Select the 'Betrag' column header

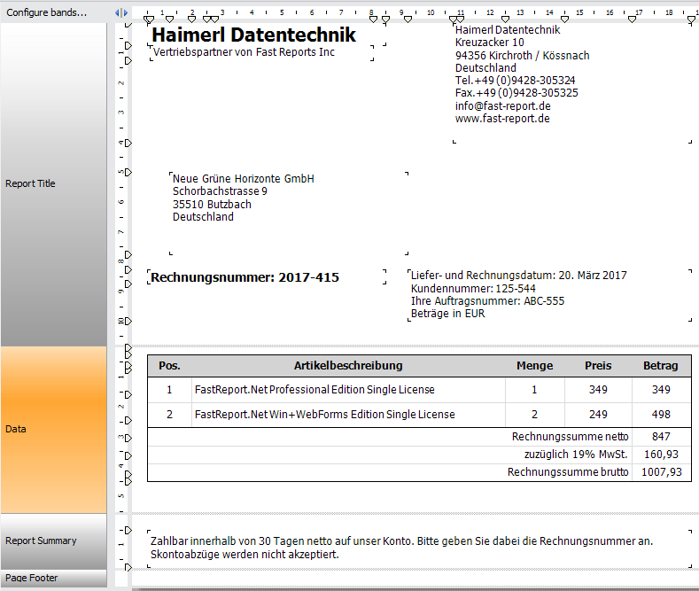[661, 366]
